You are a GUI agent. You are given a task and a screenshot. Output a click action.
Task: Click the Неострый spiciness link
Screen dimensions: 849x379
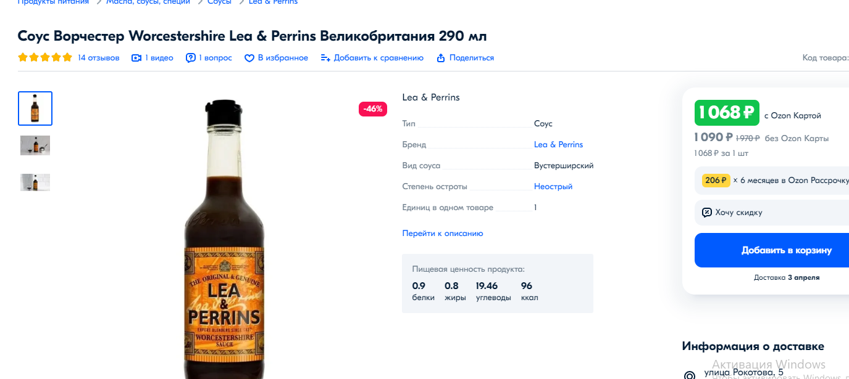tap(553, 187)
